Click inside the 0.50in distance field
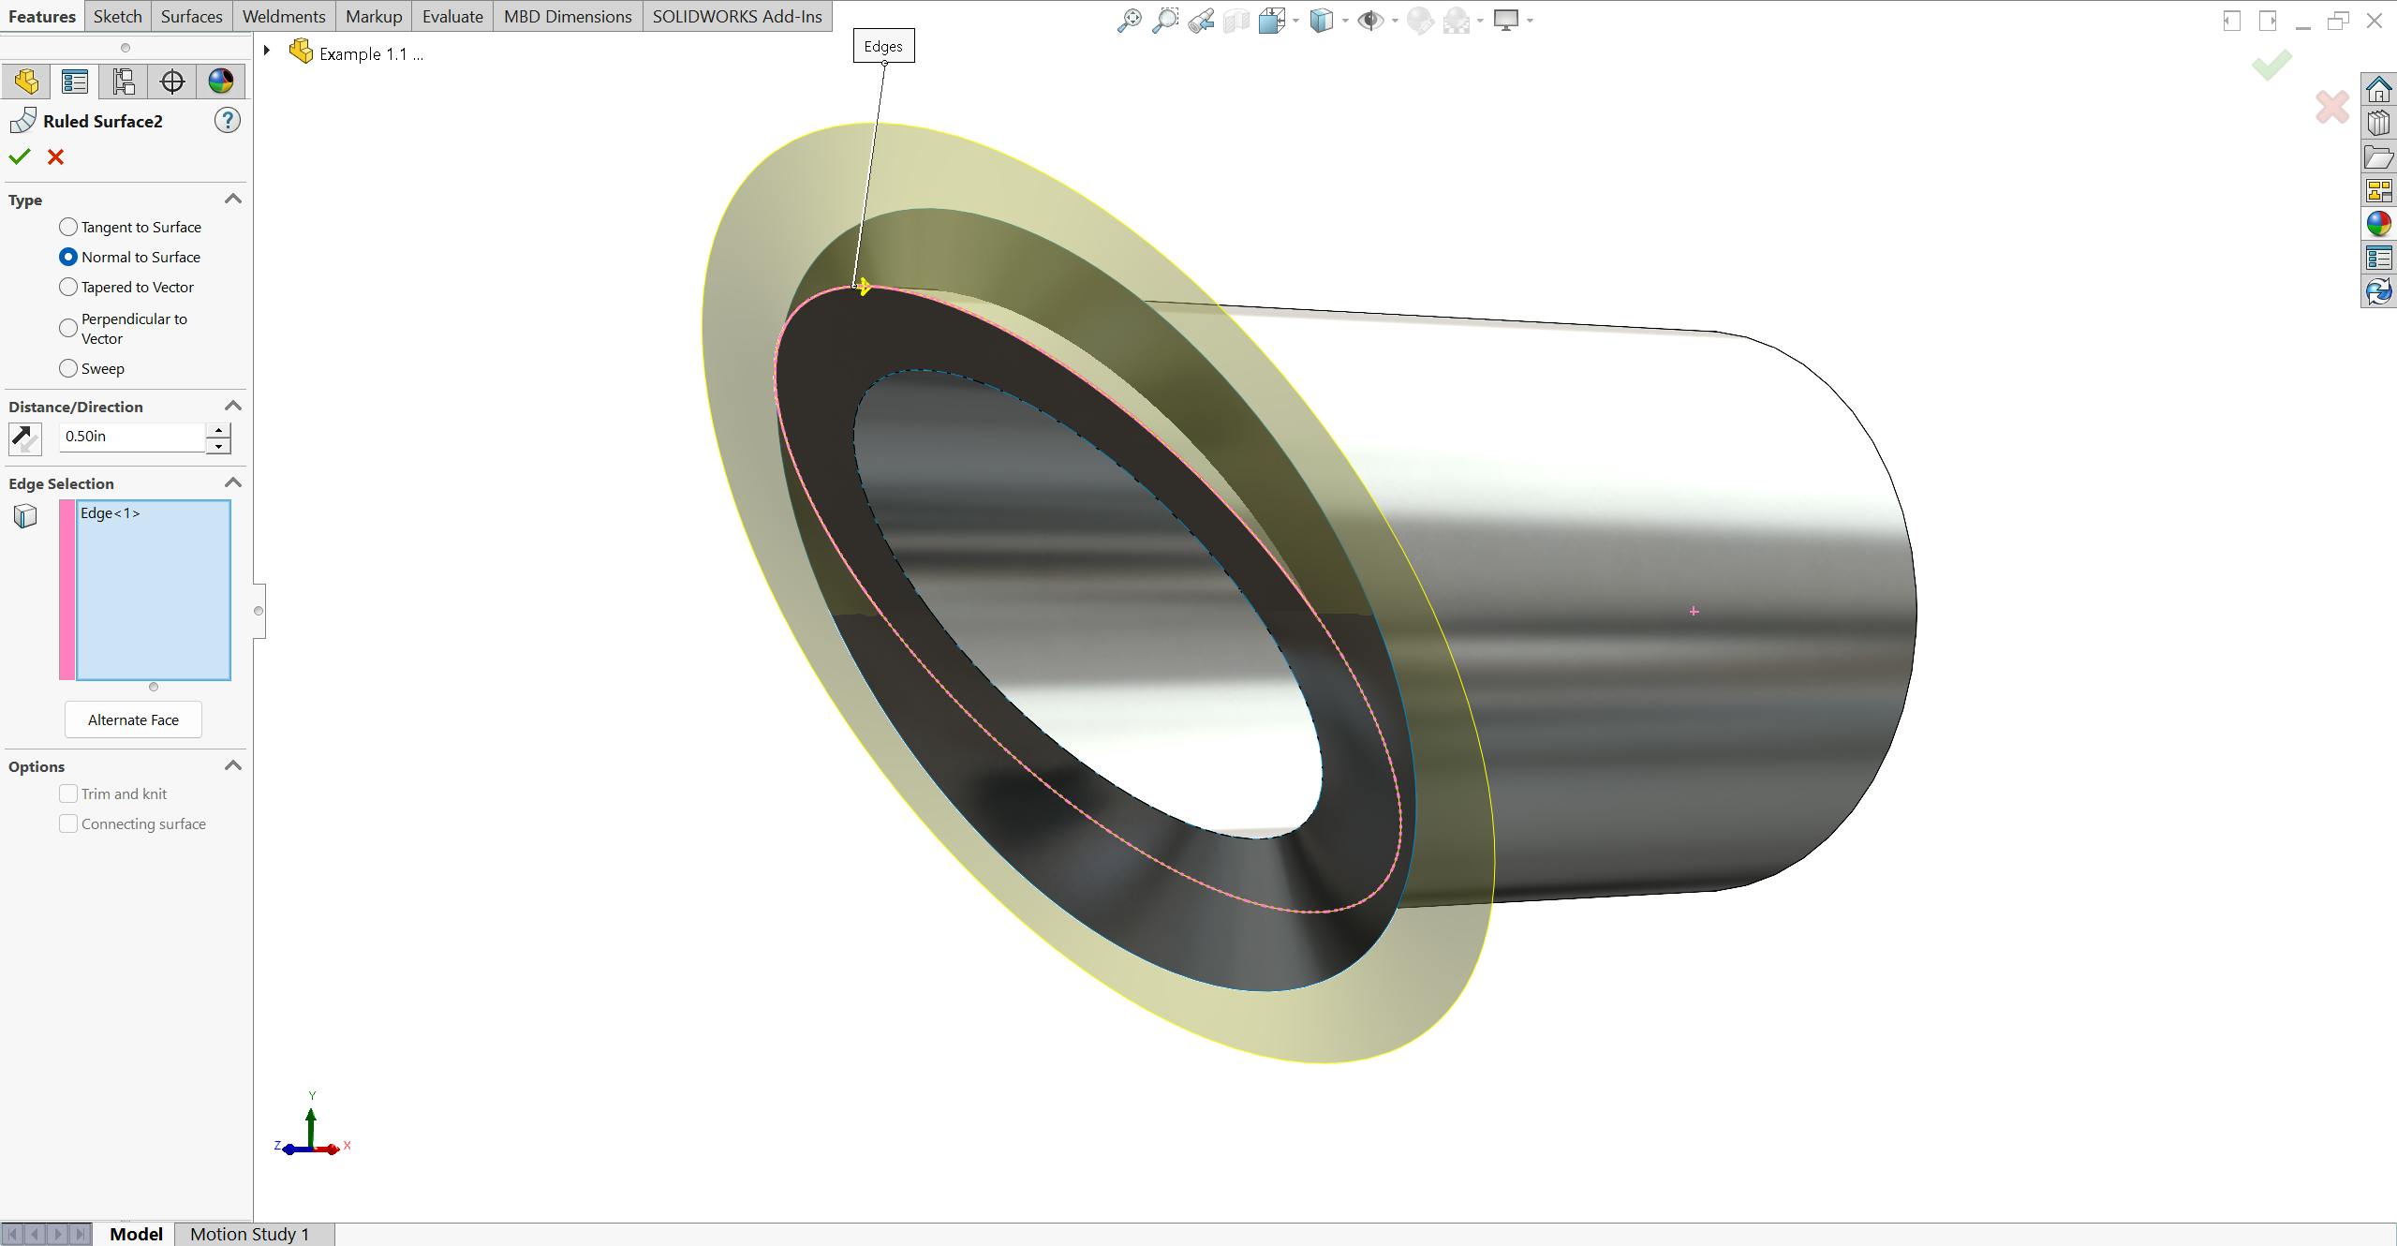This screenshot has height=1246, width=2397. pos(131,436)
